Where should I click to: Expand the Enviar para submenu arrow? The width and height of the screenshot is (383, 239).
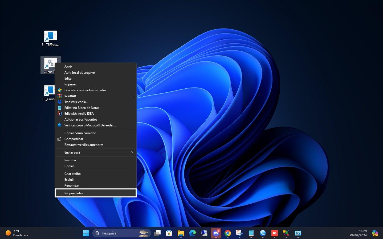coord(132,153)
